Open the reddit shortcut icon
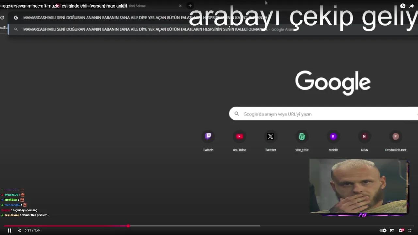The image size is (418, 235). [x=333, y=136]
